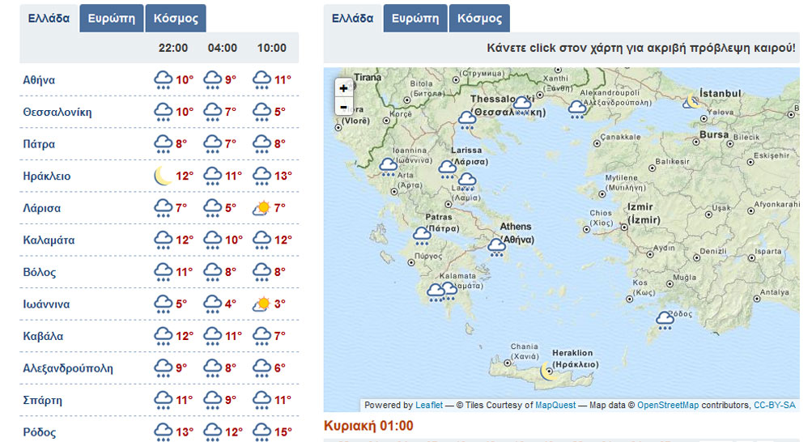Click rain icon at Athens on map

[496, 248]
